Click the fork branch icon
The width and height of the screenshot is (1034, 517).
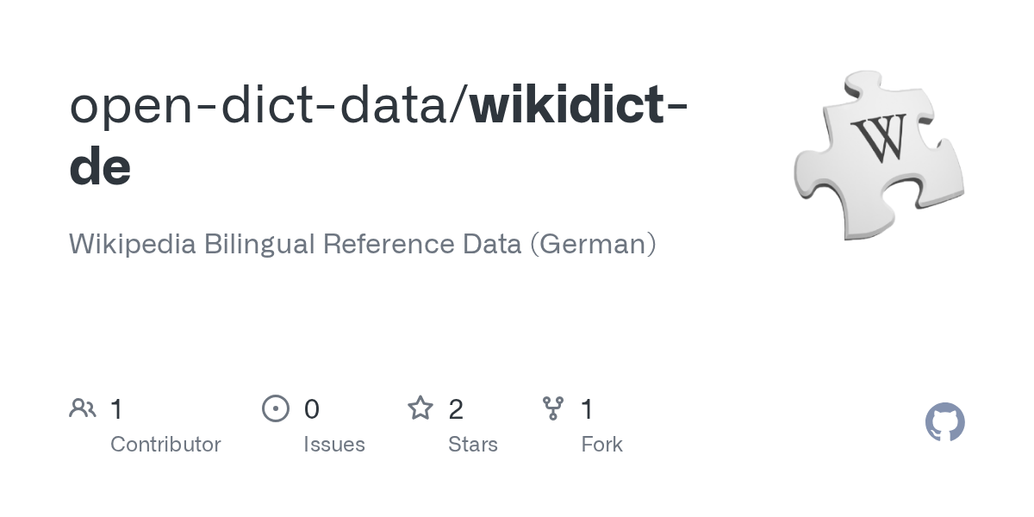[553, 408]
